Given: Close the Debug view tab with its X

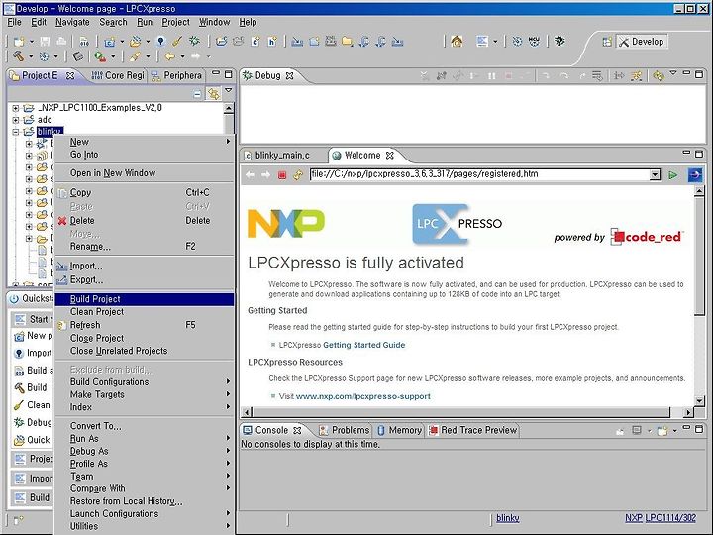Looking at the screenshot, I should pos(289,76).
